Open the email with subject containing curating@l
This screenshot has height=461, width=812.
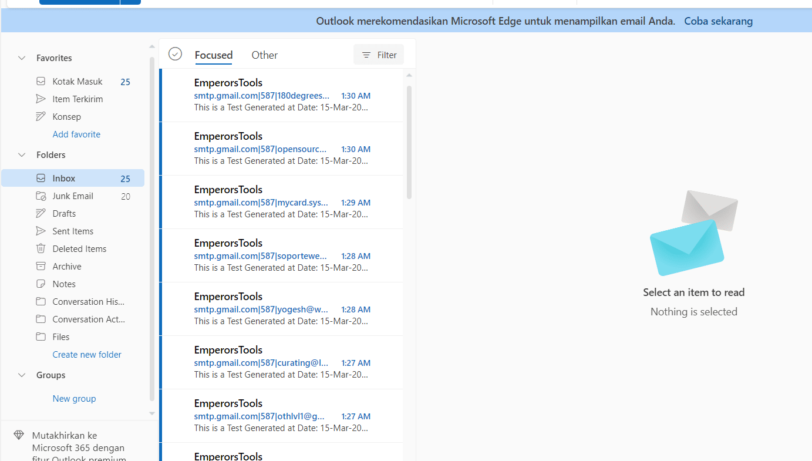[x=281, y=363]
